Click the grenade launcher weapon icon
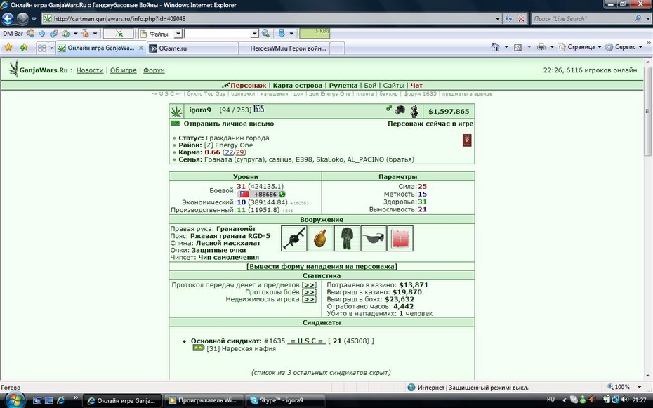Screen dimensions: 653x408 tap(294, 238)
